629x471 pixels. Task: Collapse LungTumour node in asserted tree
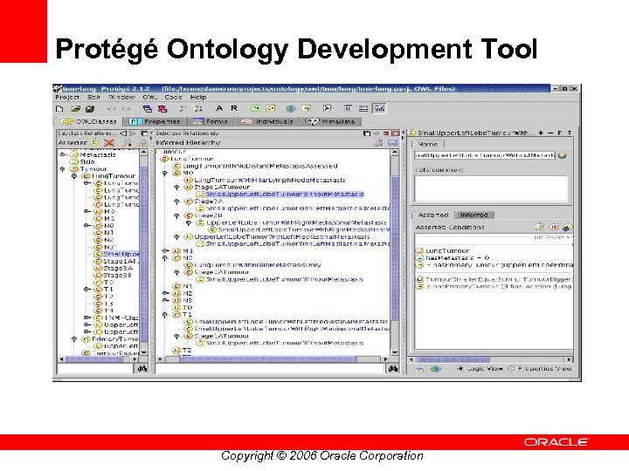coord(74,176)
